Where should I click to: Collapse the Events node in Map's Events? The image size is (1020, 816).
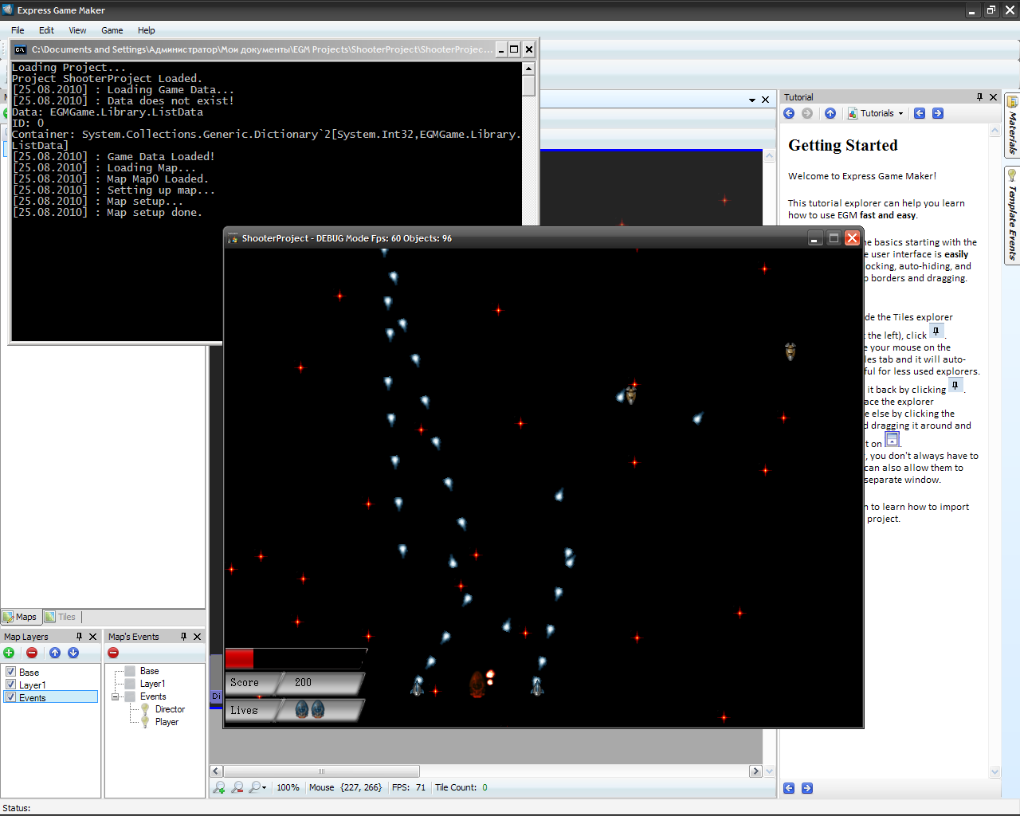click(116, 696)
